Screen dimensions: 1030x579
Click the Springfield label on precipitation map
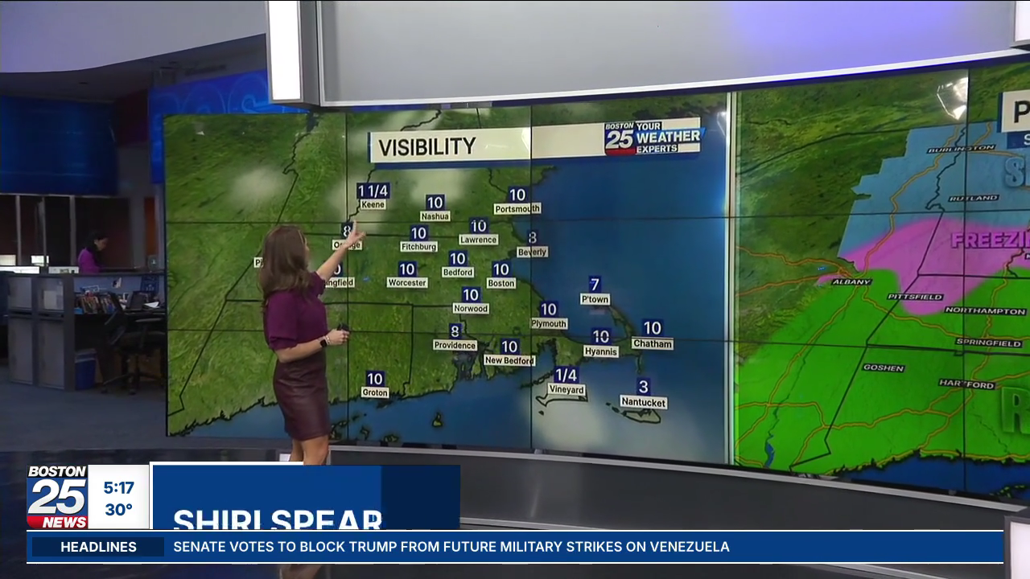click(x=989, y=343)
